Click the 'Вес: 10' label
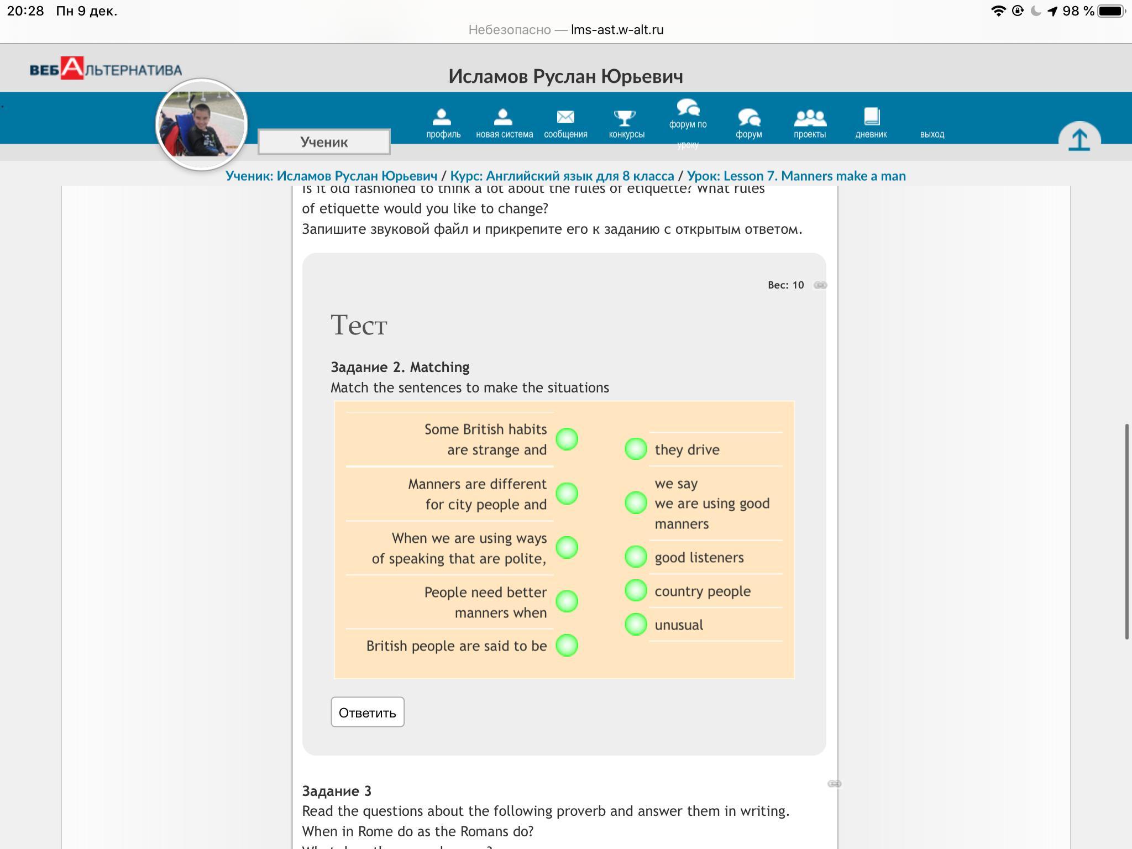The width and height of the screenshot is (1132, 849). click(x=785, y=285)
